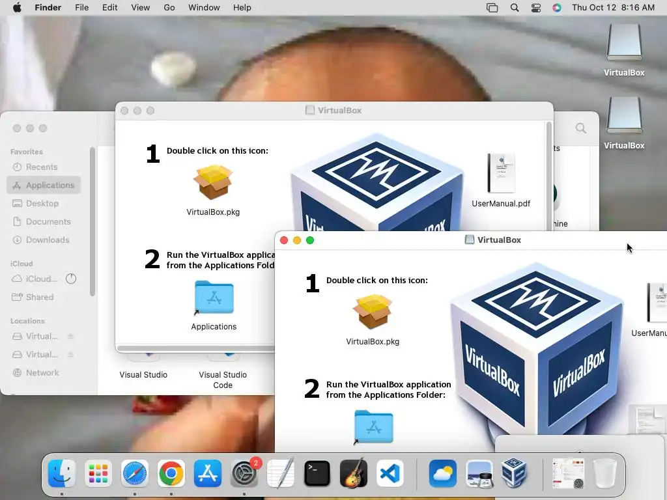Open the Go menu
The image size is (667, 500).
[169, 8]
